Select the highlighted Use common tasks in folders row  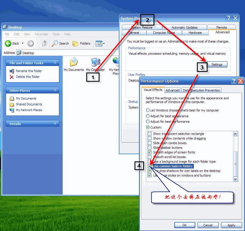(173, 166)
